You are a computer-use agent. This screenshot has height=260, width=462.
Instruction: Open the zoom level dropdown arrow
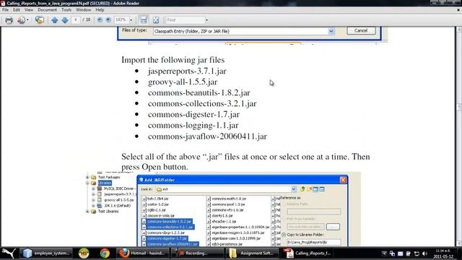click(x=131, y=20)
